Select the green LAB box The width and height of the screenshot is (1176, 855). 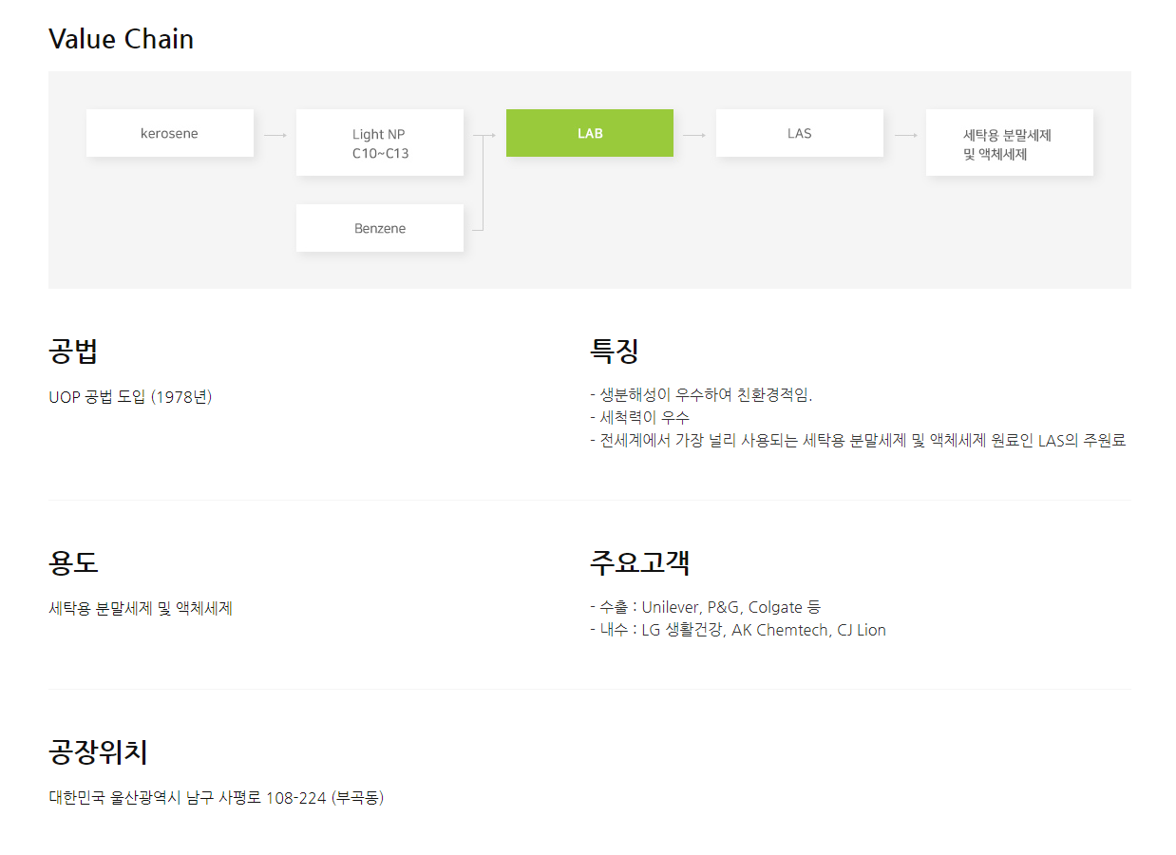[x=589, y=133]
